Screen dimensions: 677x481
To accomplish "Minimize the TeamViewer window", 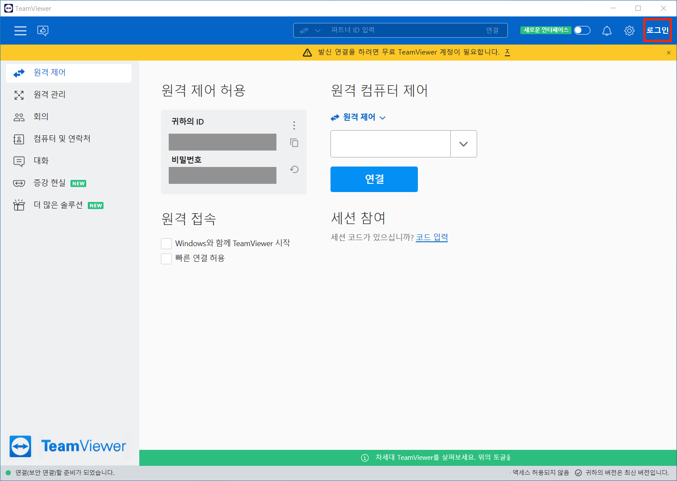I will click(x=613, y=8).
